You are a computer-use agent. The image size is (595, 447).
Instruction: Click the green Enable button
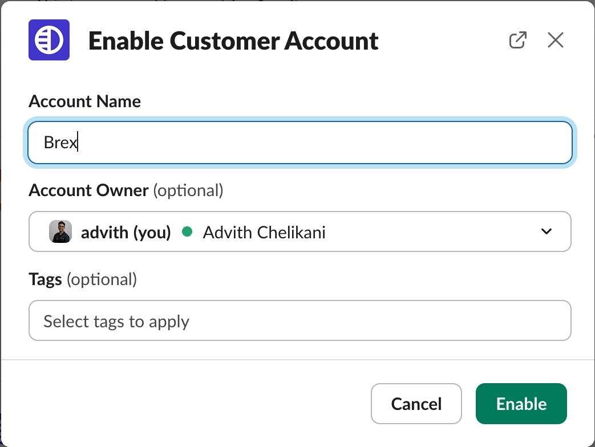[x=521, y=404]
